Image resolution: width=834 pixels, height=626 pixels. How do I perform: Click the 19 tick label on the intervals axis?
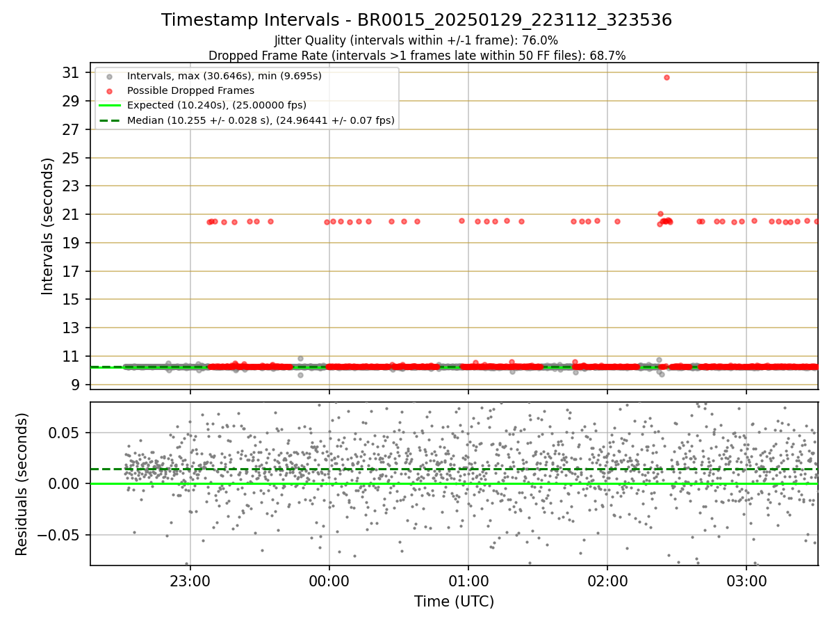tap(72, 243)
